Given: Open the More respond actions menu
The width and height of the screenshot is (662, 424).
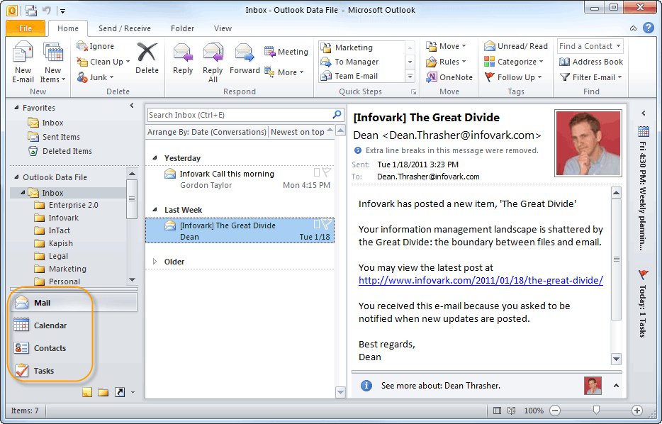Looking at the screenshot, I should 284,72.
